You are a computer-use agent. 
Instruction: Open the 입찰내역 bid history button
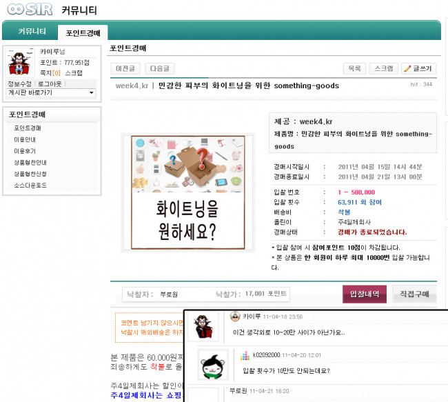pos(365,294)
